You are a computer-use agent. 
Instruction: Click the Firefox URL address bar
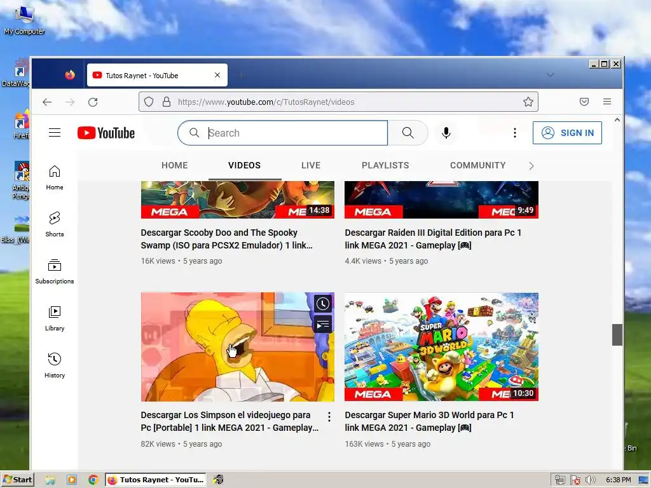tap(338, 102)
